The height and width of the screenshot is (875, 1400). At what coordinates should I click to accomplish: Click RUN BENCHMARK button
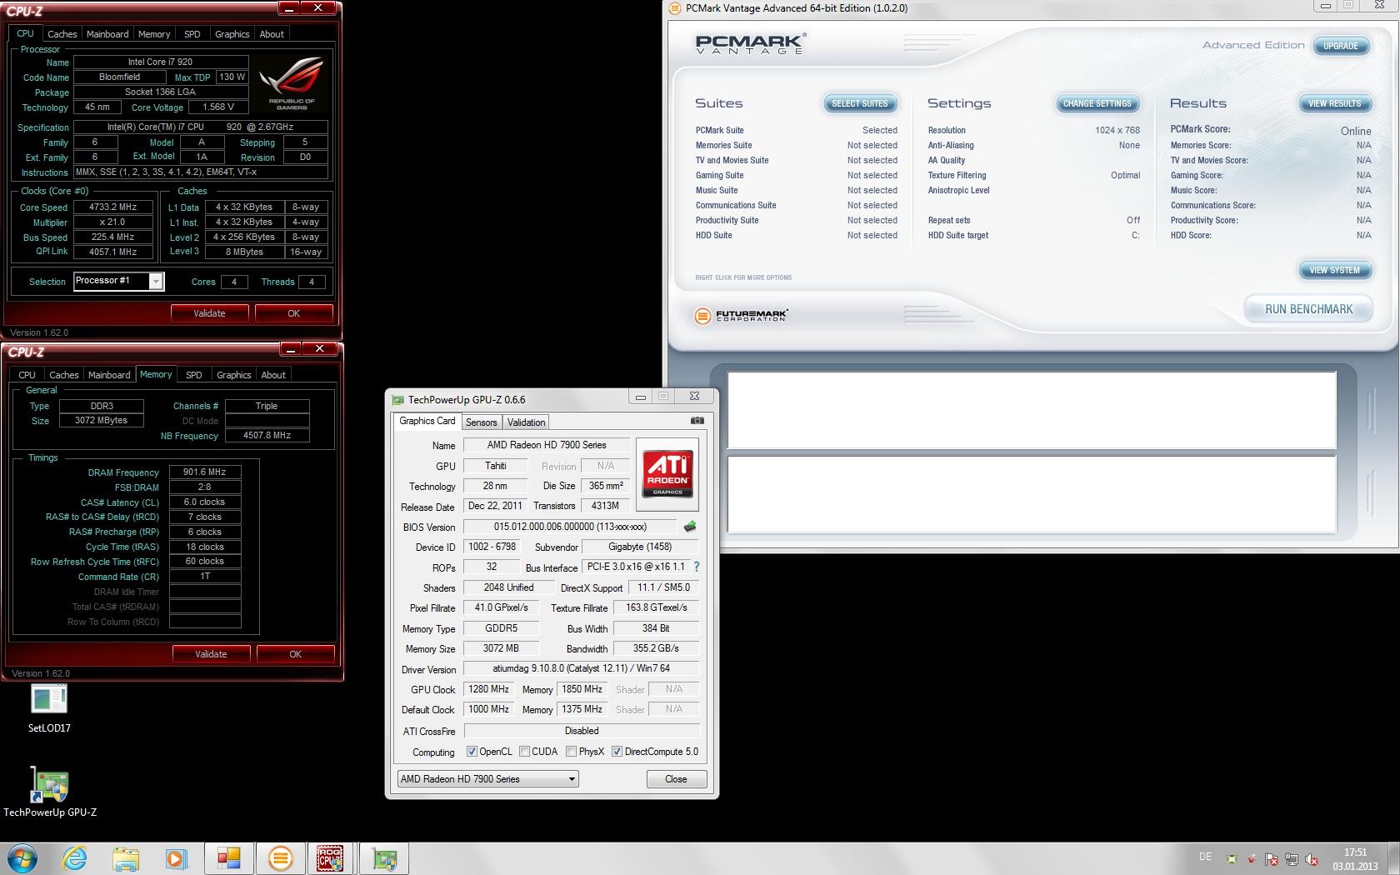pos(1308,309)
